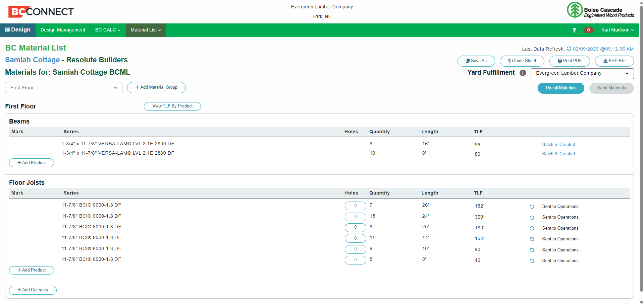Click TLF header in Floor Joists table
The image size is (644, 305).
478,193
